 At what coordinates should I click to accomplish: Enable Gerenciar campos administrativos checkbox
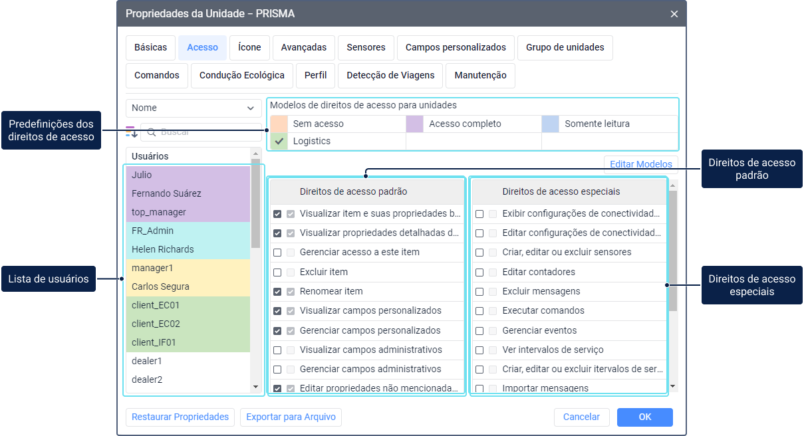[277, 370]
